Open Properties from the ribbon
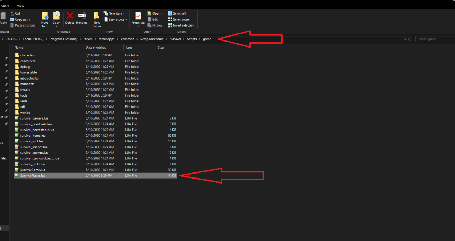Image resolution: width=455 pixels, height=241 pixels. click(x=138, y=16)
